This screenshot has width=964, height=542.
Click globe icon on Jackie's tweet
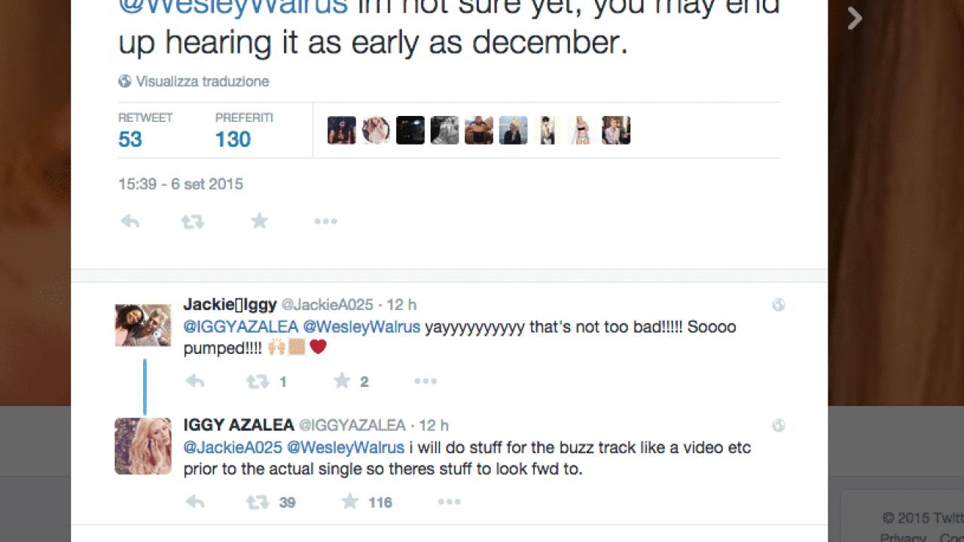pos(779,305)
